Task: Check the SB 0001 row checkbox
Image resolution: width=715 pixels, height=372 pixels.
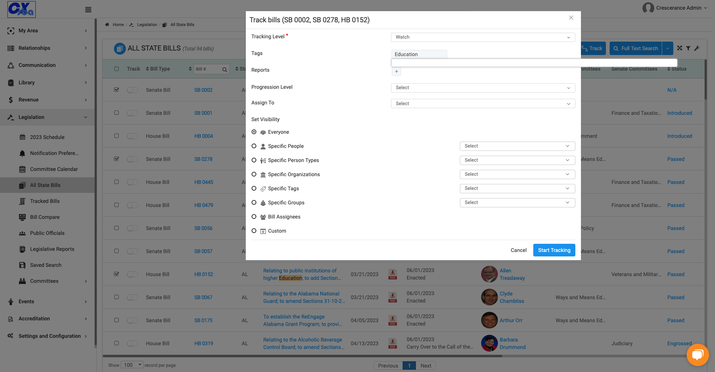Action: pos(117,113)
